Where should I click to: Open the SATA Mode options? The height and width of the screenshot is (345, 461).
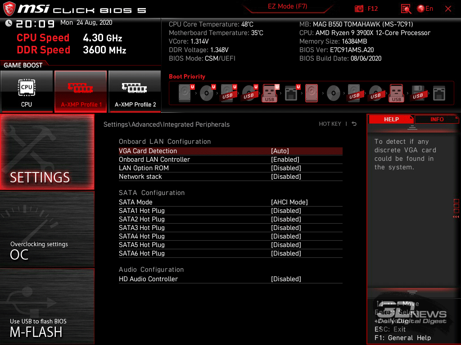pos(230,202)
